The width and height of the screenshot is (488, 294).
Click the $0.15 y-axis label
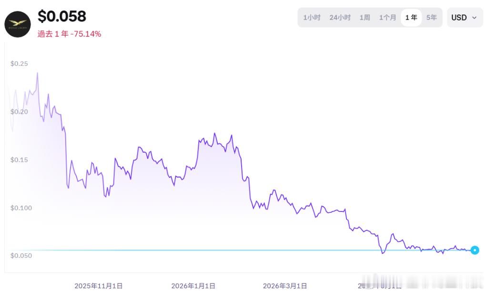click(x=19, y=160)
